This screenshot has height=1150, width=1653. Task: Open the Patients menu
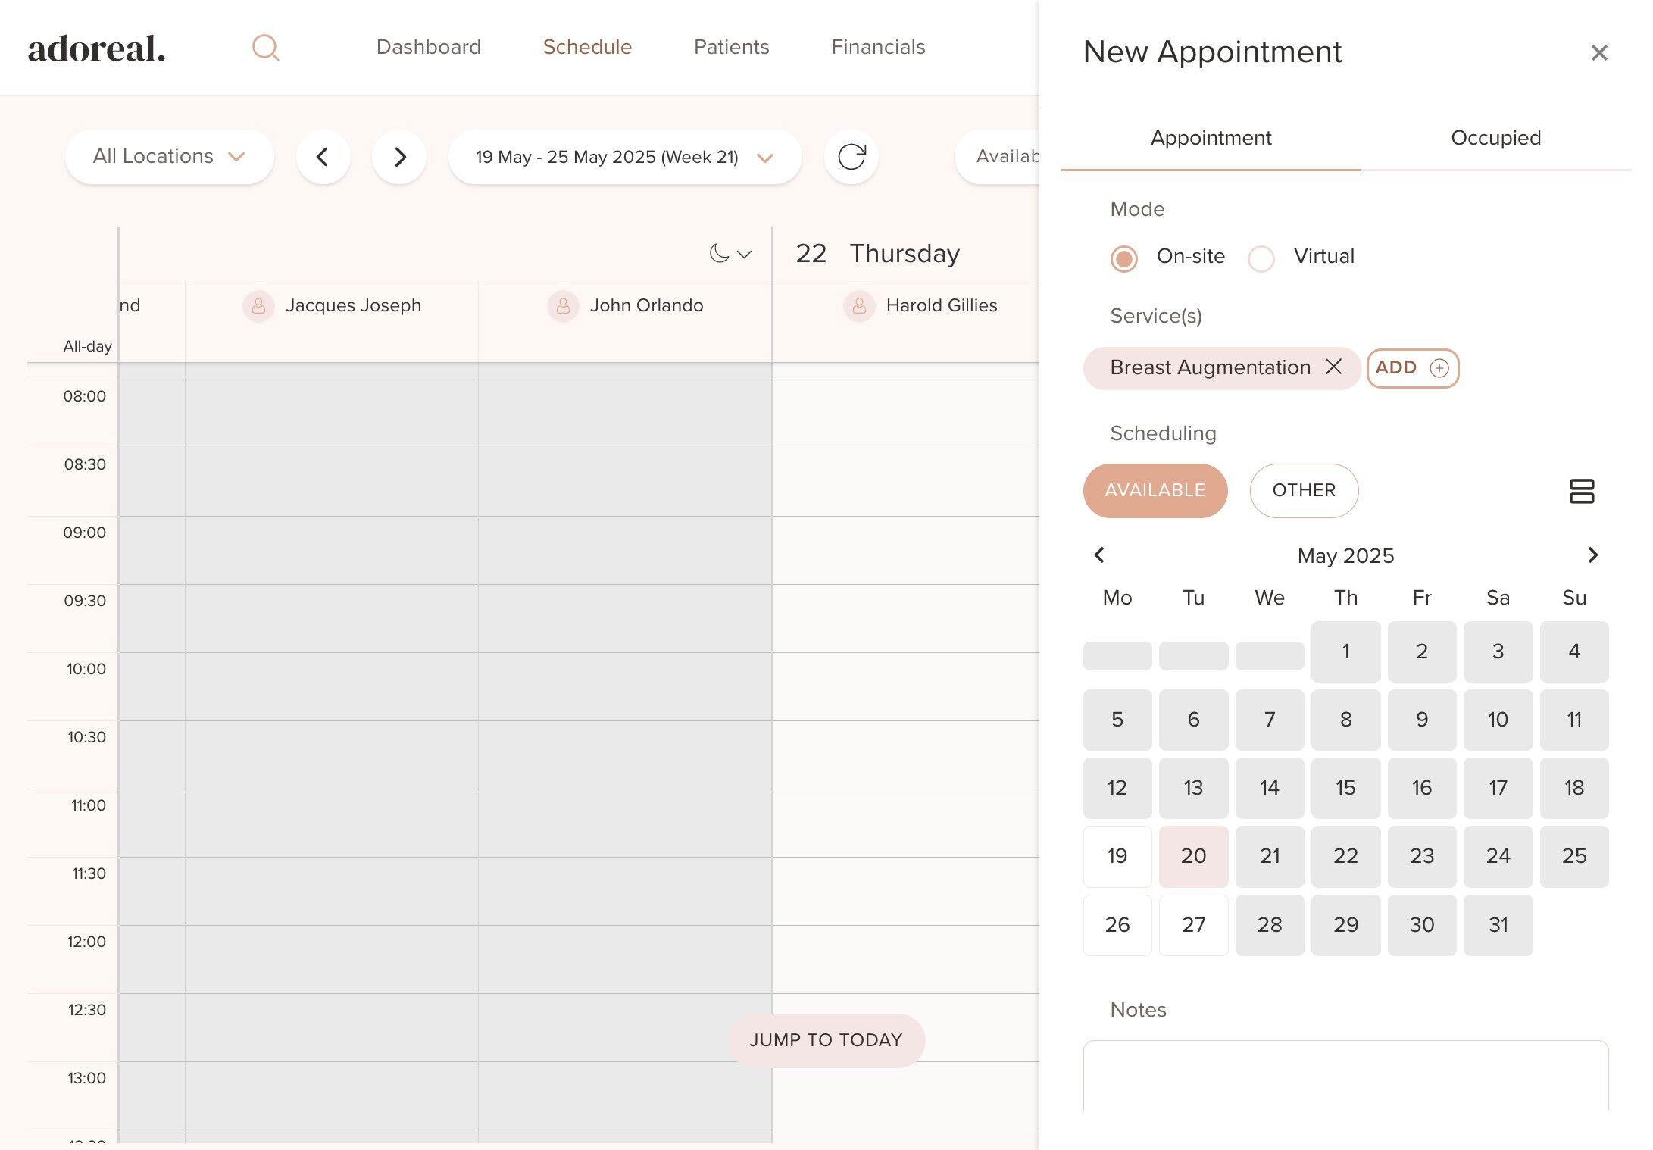(731, 47)
